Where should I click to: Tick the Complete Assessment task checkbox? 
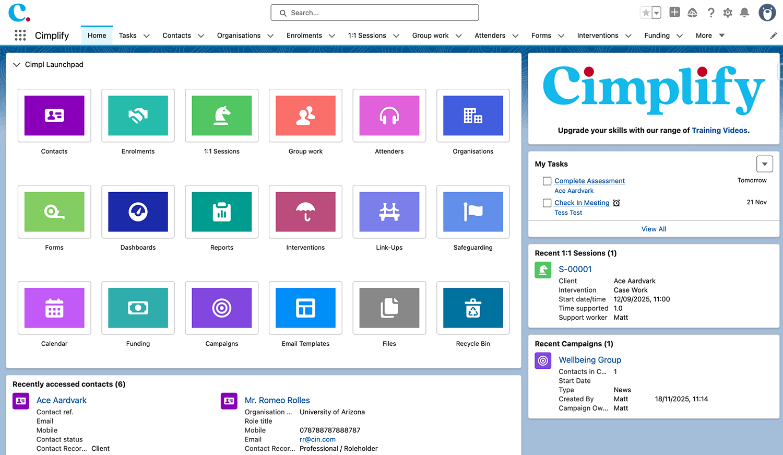547,181
